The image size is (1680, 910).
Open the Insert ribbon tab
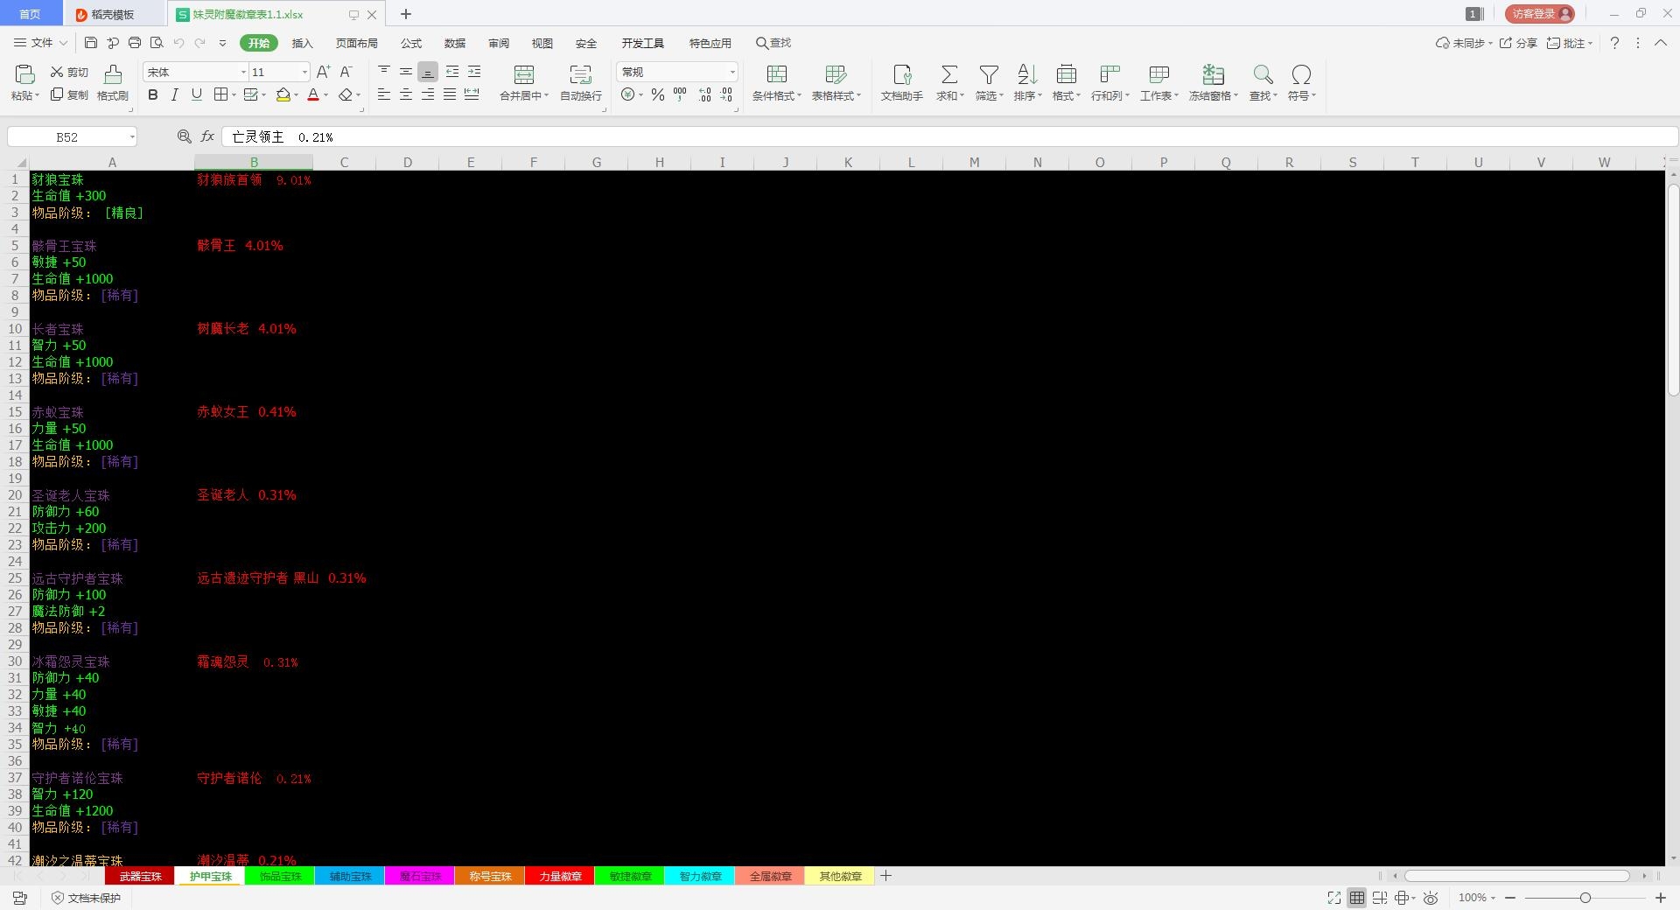tap(302, 43)
